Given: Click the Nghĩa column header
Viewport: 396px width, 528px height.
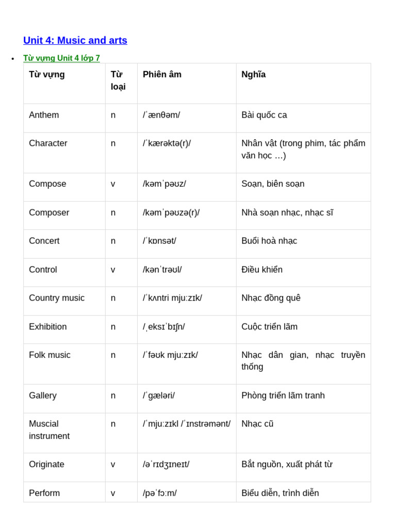Looking at the screenshot, I should coord(254,75).
